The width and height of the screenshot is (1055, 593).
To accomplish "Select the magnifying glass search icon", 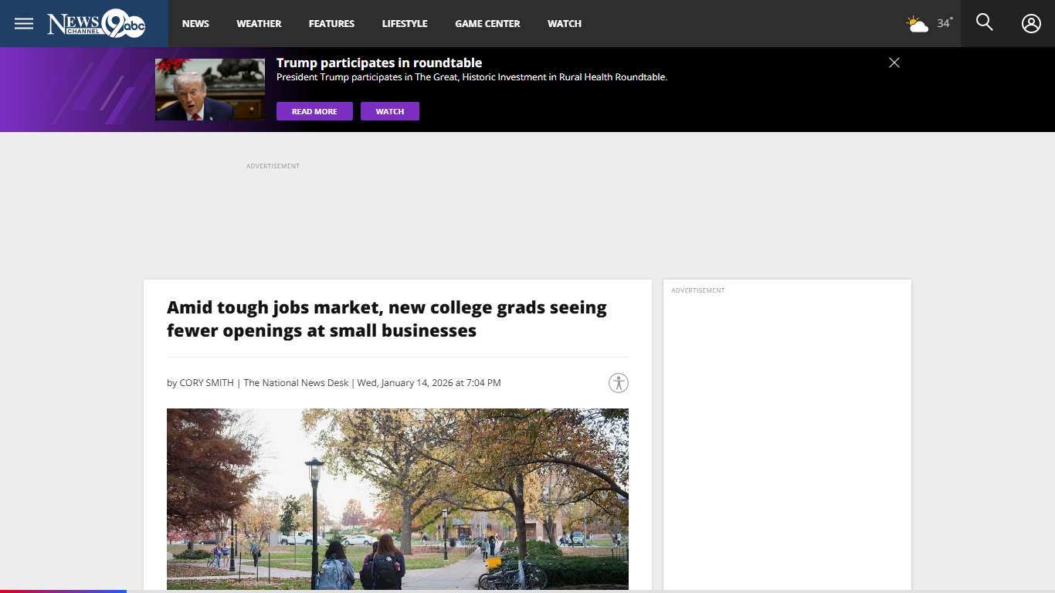I will tap(983, 23).
